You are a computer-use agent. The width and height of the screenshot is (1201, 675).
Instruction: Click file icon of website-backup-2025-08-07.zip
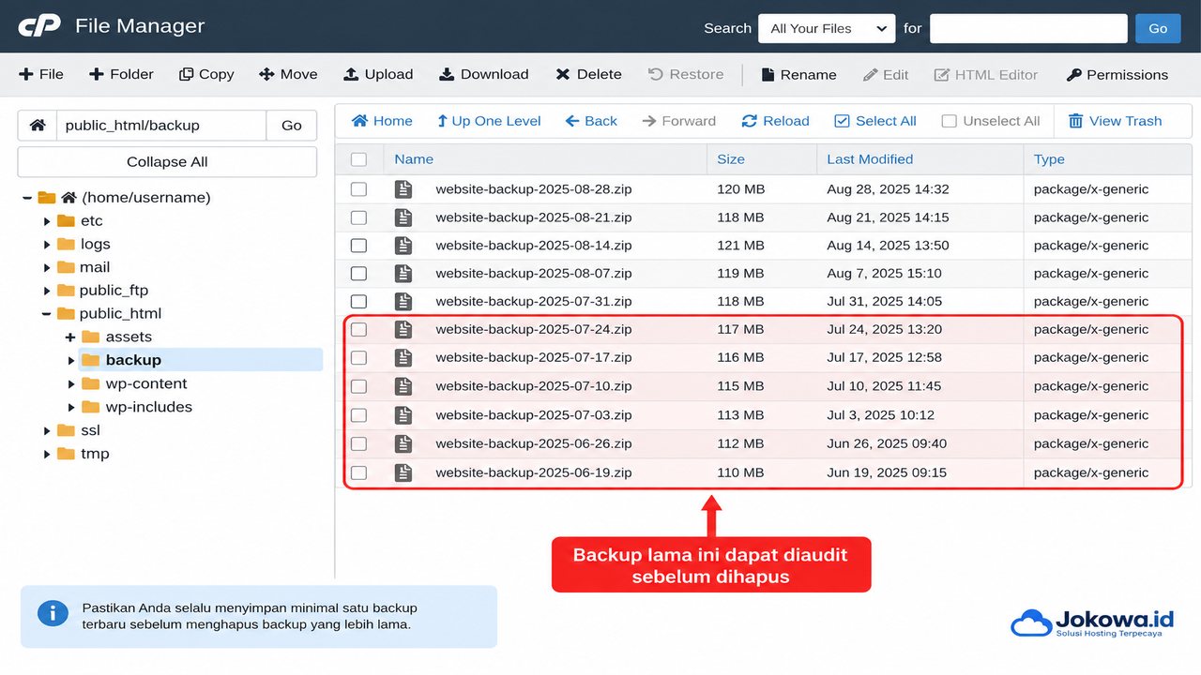point(403,274)
